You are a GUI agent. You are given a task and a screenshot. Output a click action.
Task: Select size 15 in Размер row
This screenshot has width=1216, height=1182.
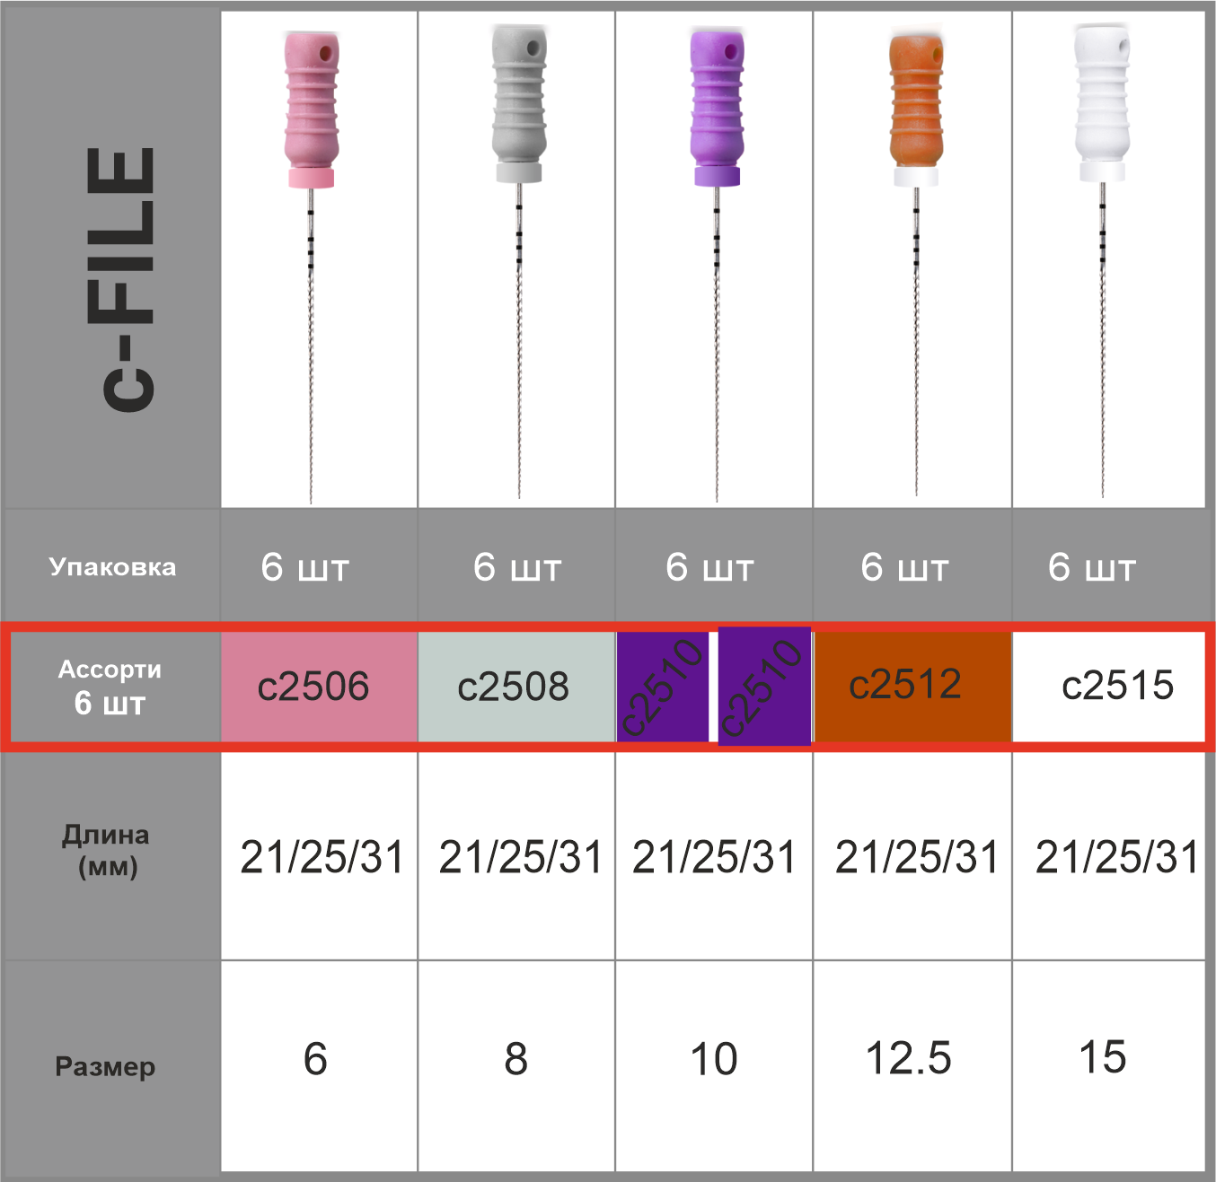coord(1103,1057)
